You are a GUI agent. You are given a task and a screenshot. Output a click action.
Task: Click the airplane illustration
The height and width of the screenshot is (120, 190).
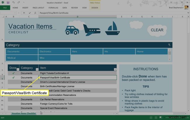92,30
